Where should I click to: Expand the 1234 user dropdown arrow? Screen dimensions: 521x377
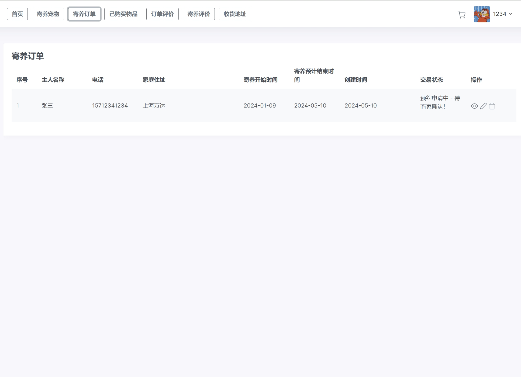point(510,14)
